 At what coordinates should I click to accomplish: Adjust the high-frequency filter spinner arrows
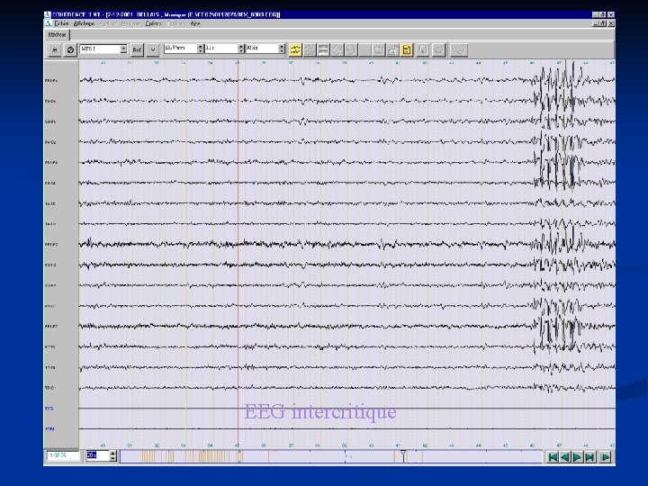click(282, 49)
